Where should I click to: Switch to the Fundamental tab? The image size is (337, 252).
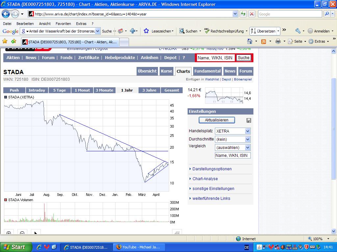tap(207, 71)
